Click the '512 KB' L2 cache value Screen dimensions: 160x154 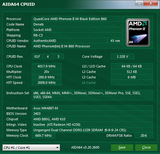132,72
